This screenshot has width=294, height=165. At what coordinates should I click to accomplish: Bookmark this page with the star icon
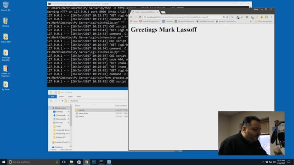[227, 17]
